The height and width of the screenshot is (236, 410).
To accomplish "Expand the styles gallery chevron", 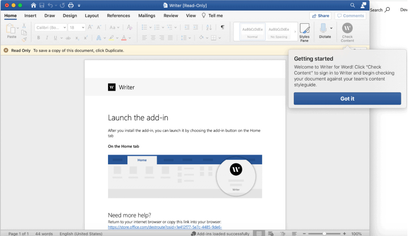I will [295, 32].
